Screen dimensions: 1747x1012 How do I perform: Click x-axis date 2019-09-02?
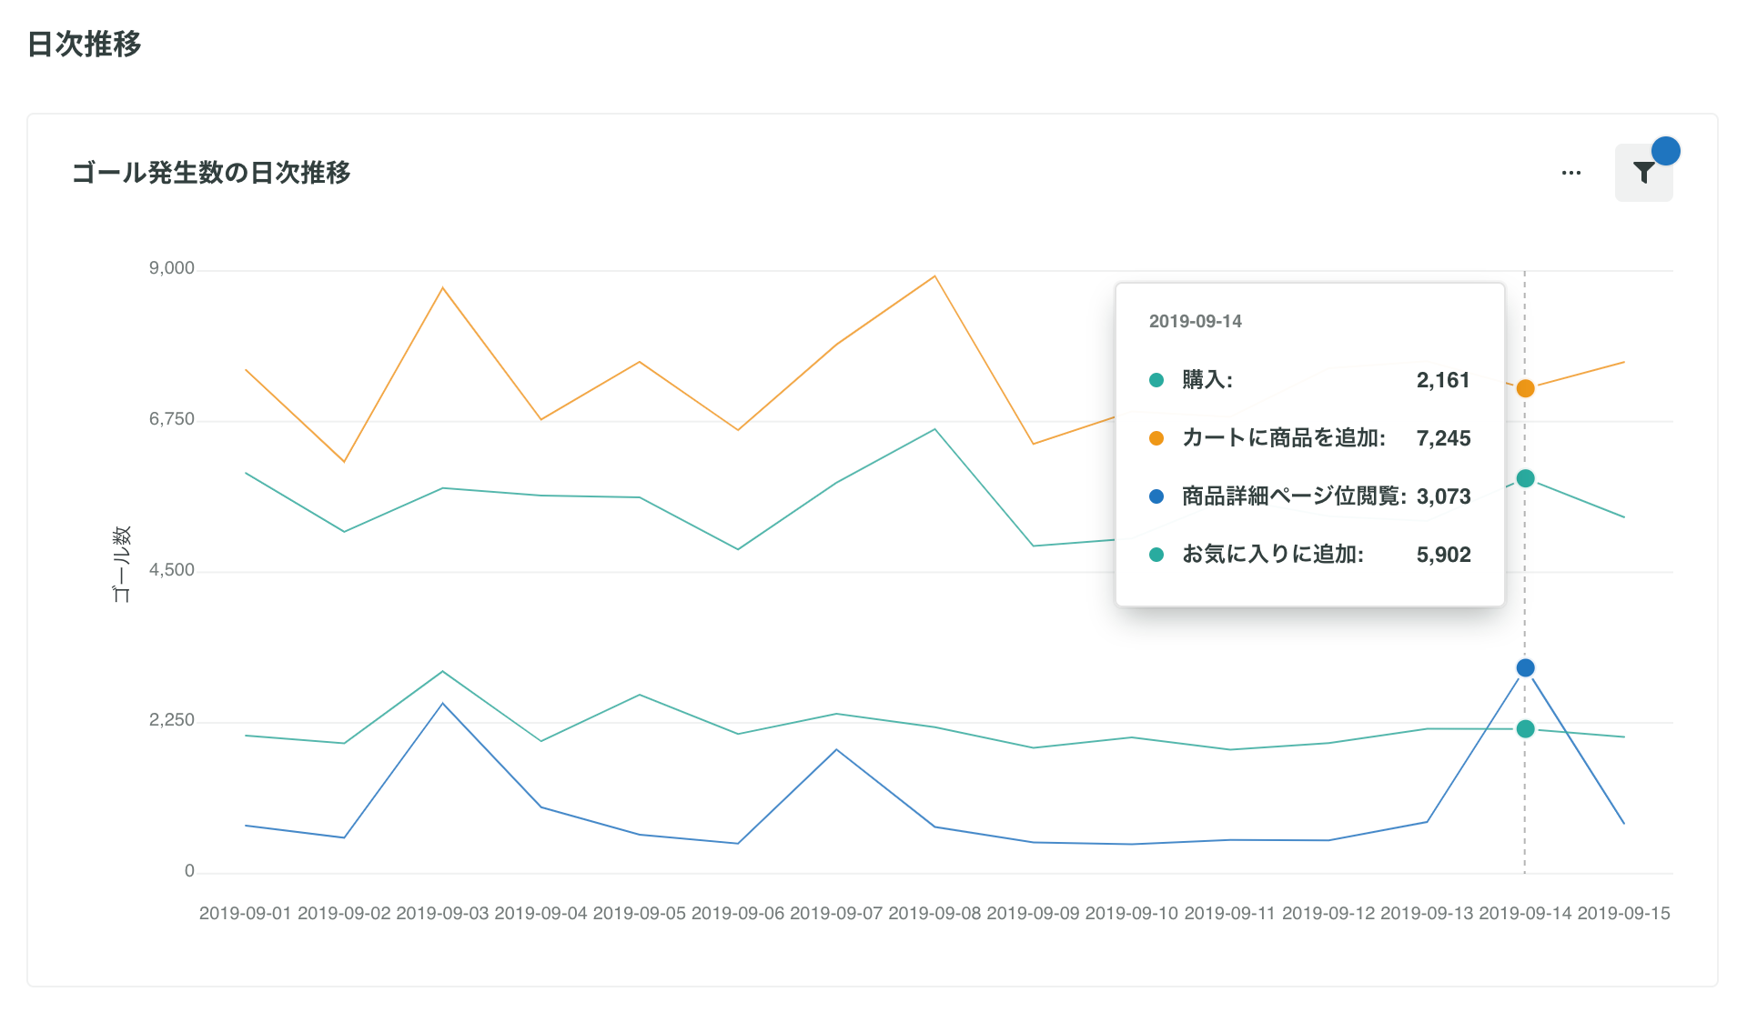(x=344, y=914)
